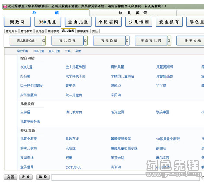
Task: Open the 儿童flash网 link
Action: click(x=165, y=76)
